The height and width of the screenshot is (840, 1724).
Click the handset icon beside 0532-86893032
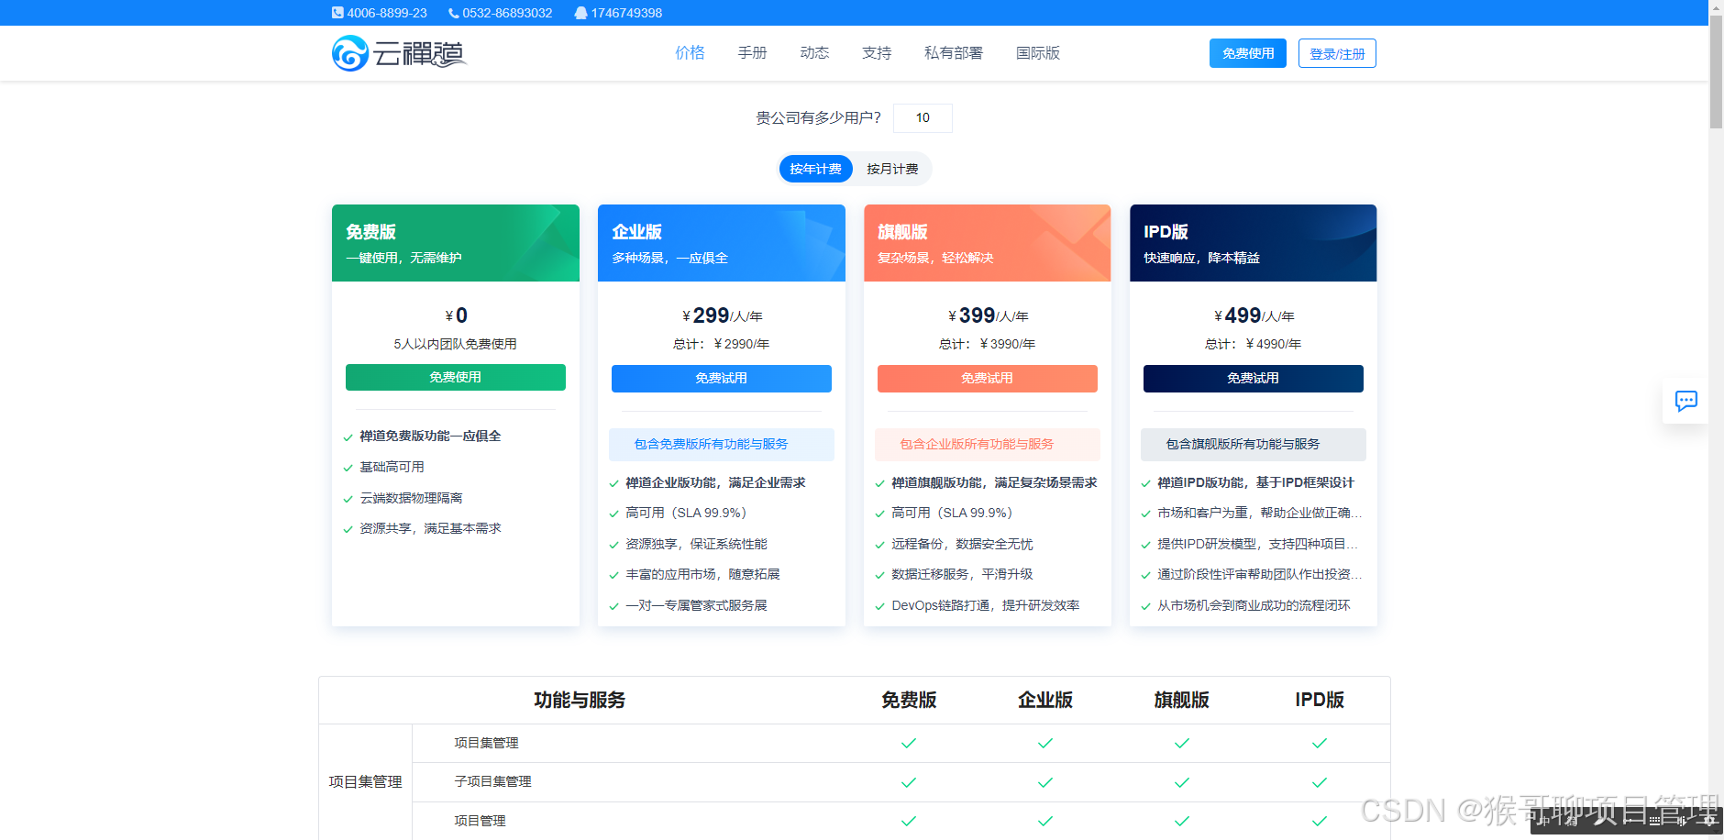click(x=453, y=13)
